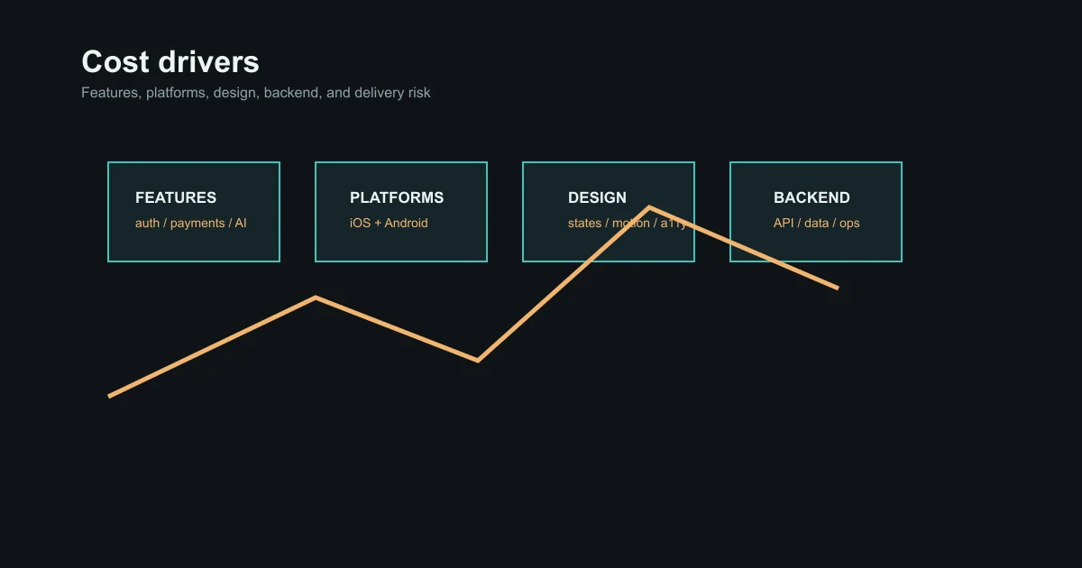The image size is (1082, 568).
Task: Click the BACKEND heading text
Action: click(811, 197)
